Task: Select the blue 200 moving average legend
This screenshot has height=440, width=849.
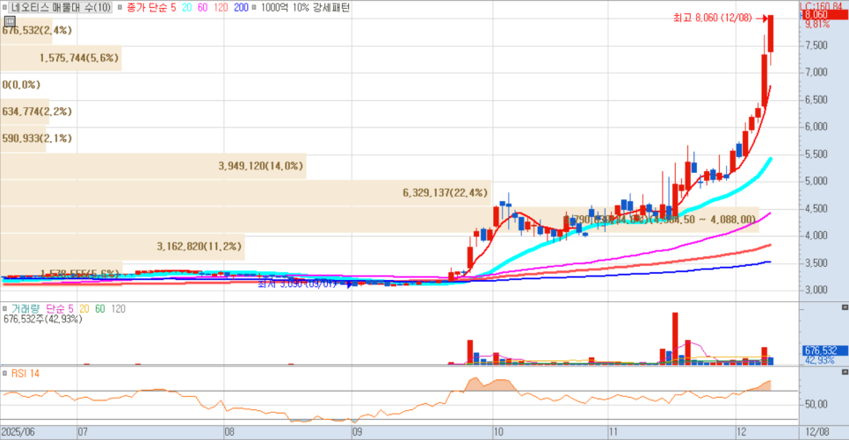Action: click(241, 8)
